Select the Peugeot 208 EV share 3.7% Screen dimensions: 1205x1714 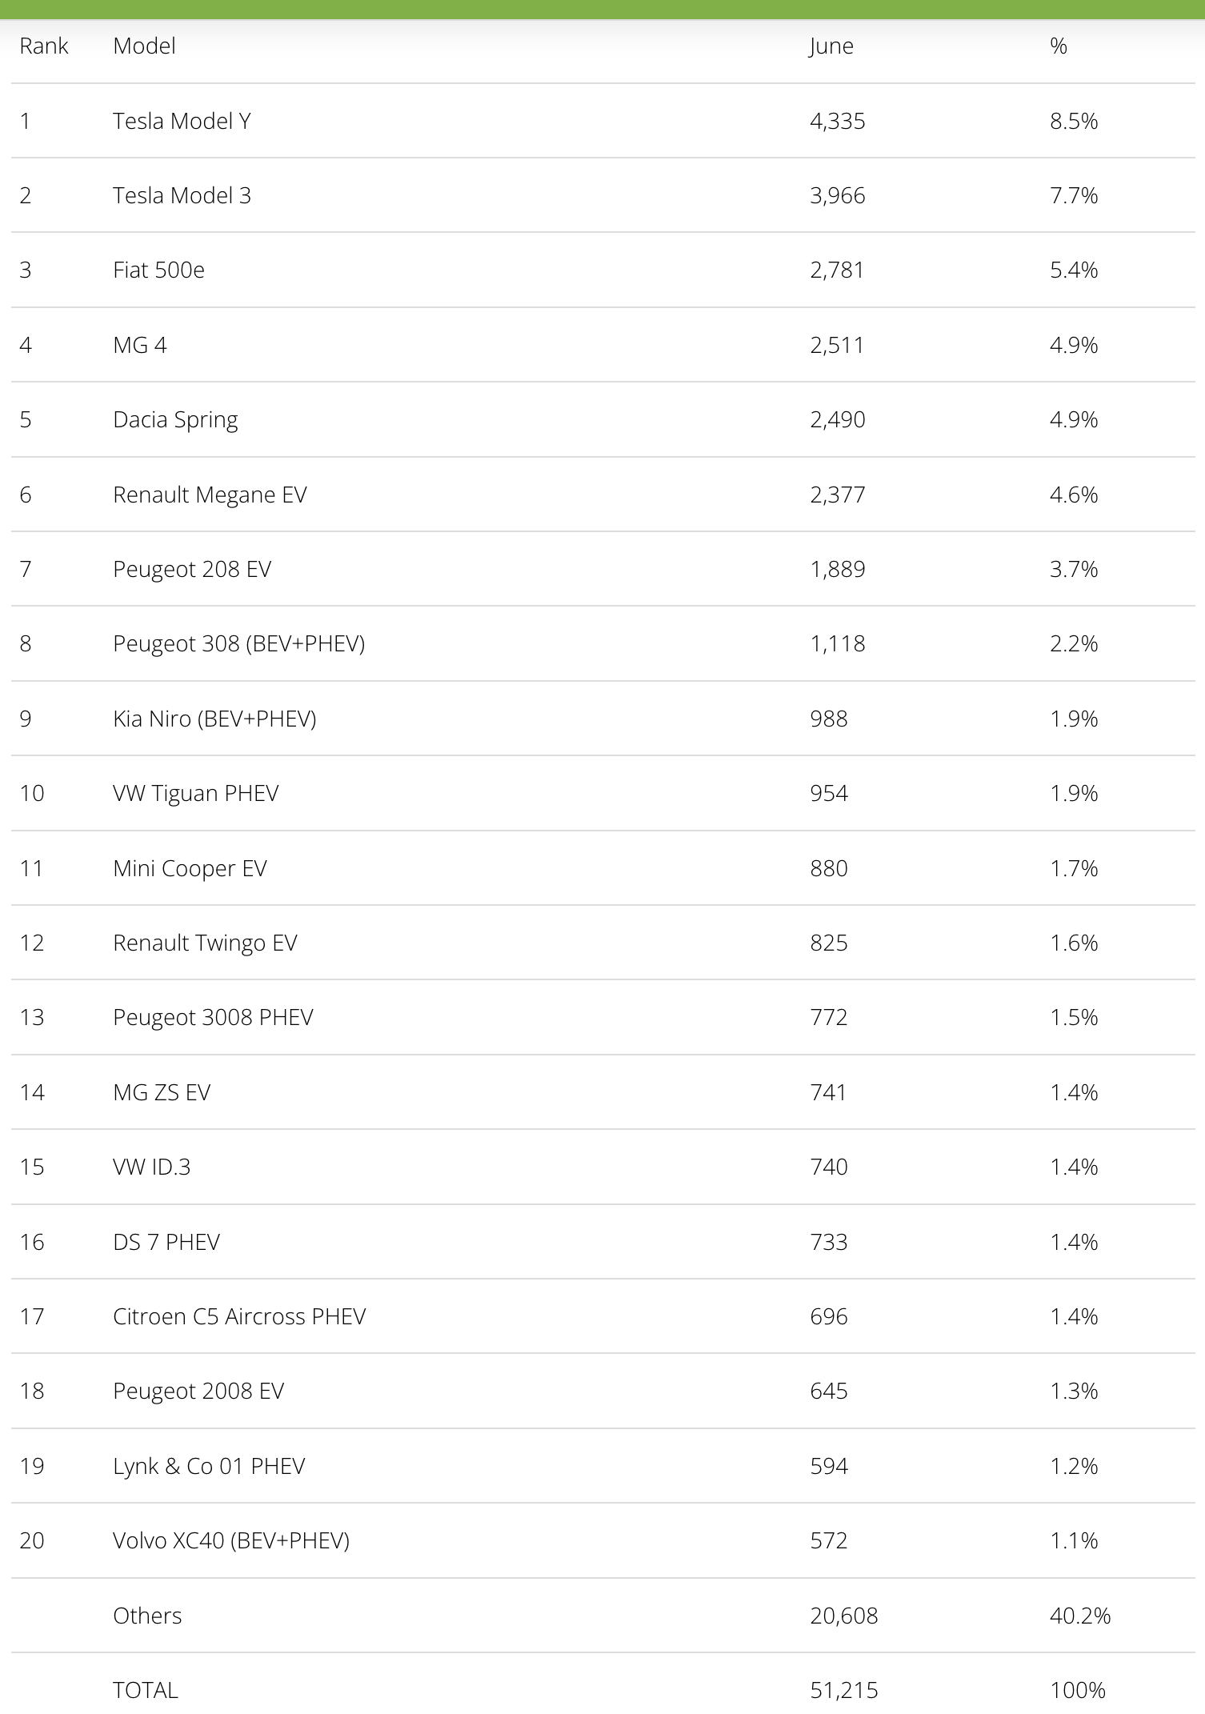point(1074,570)
